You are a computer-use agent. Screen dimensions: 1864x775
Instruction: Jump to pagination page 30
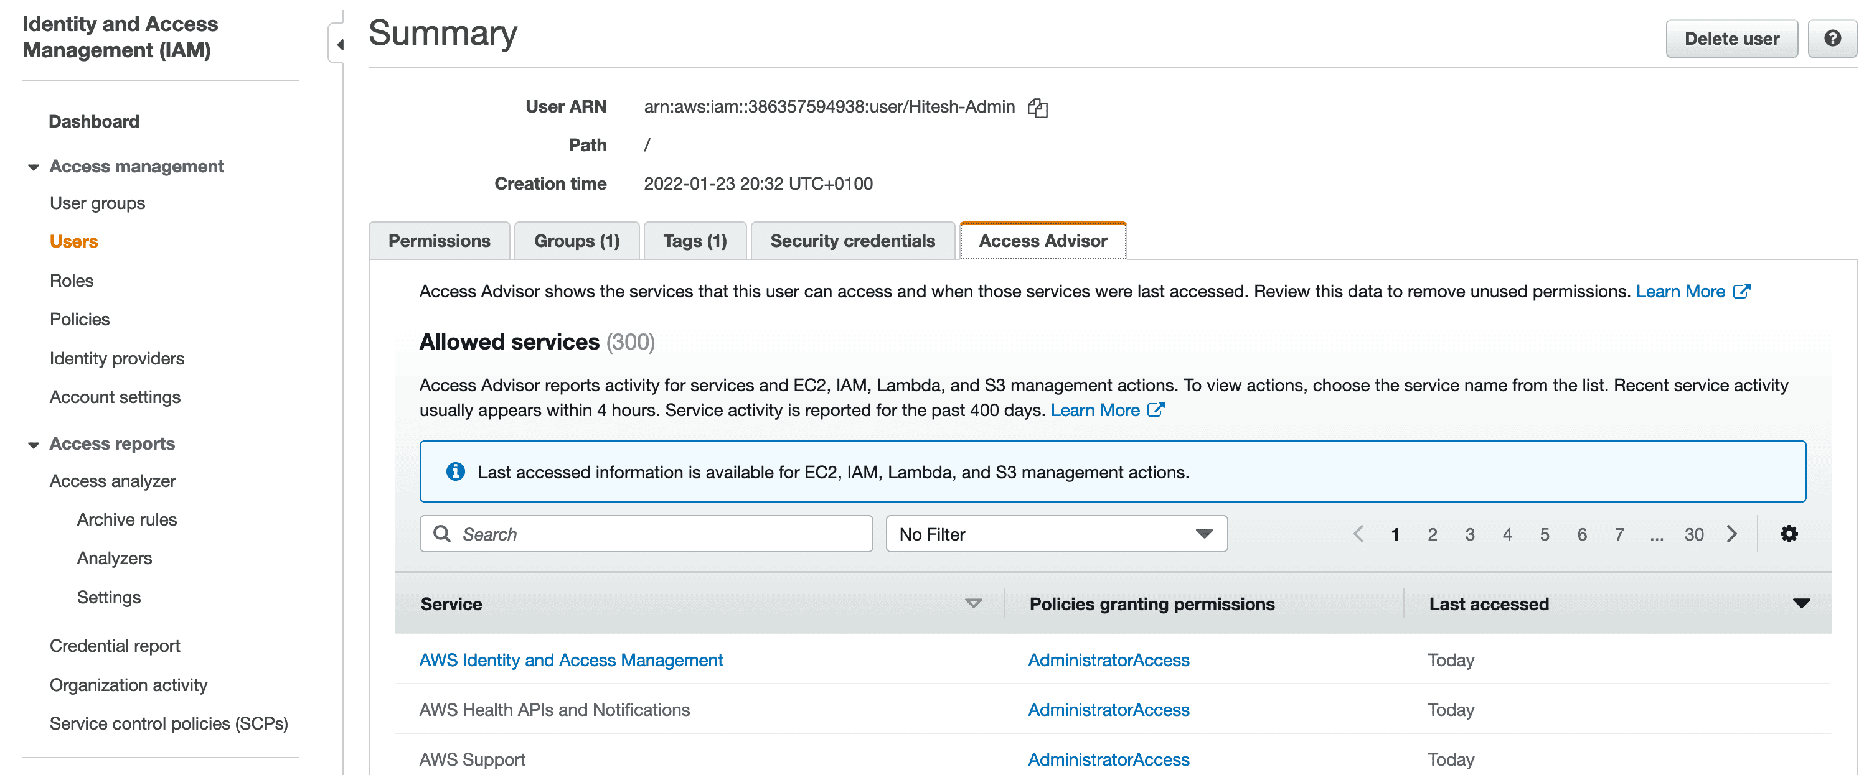[1693, 534]
